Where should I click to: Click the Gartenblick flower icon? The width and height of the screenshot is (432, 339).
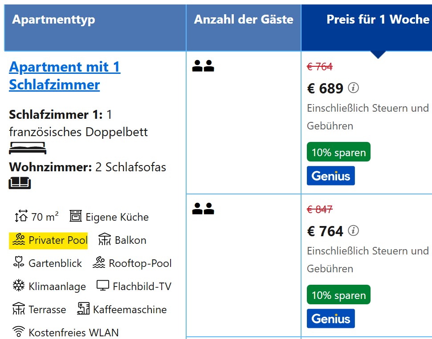18,262
